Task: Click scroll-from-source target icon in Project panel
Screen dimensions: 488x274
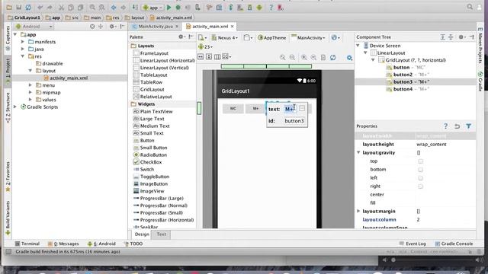Action: [x=92, y=27]
